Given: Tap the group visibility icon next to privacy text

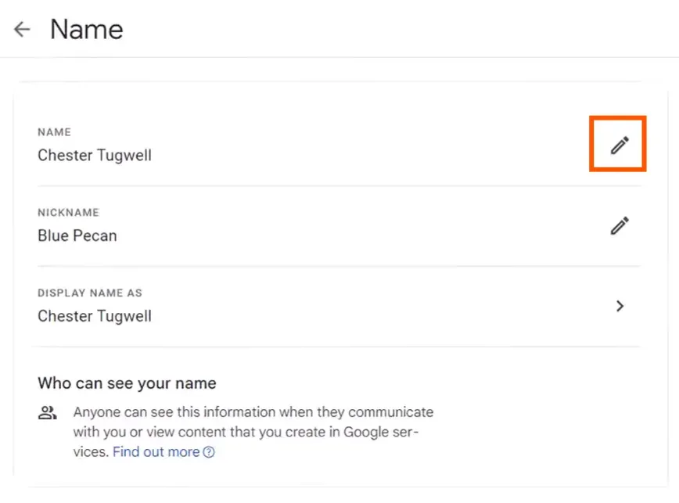Looking at the screenshot, I should click(48, 411).
